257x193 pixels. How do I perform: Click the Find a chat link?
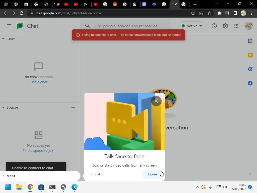pos(38,82)
